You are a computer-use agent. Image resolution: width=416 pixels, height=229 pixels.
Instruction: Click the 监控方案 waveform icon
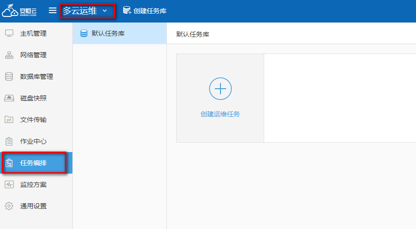9,184
